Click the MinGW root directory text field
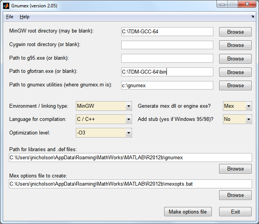 pyautogui.click(x=167, y=32)
